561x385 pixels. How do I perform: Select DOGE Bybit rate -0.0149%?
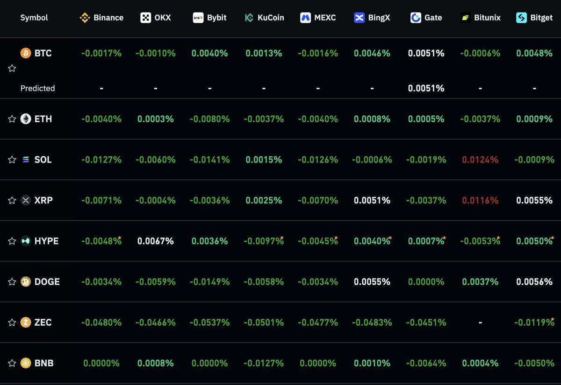tap(209, 282)
